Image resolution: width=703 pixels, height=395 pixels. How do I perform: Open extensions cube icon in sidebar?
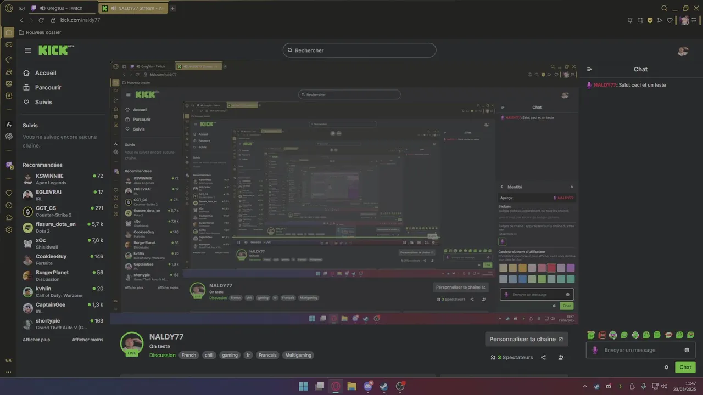tap(9, 217)
